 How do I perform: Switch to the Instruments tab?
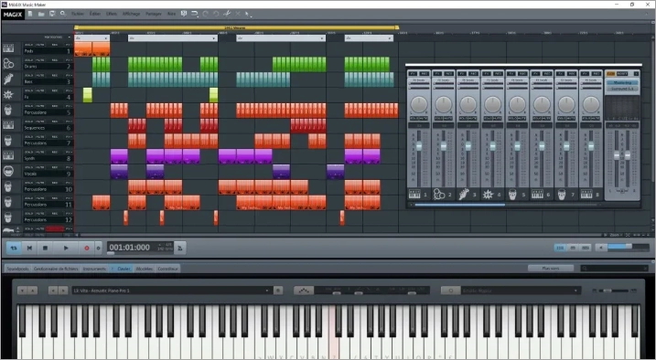click(94, 269)
